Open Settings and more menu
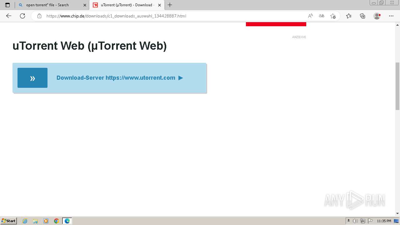This screenshot has width=400, height=225. tap(391, 16)
